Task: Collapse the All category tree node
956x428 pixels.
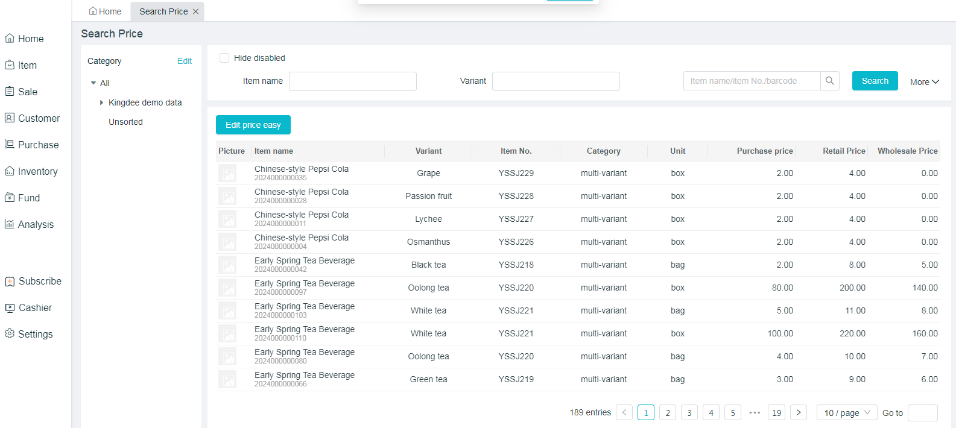Action: coord(93,83)
